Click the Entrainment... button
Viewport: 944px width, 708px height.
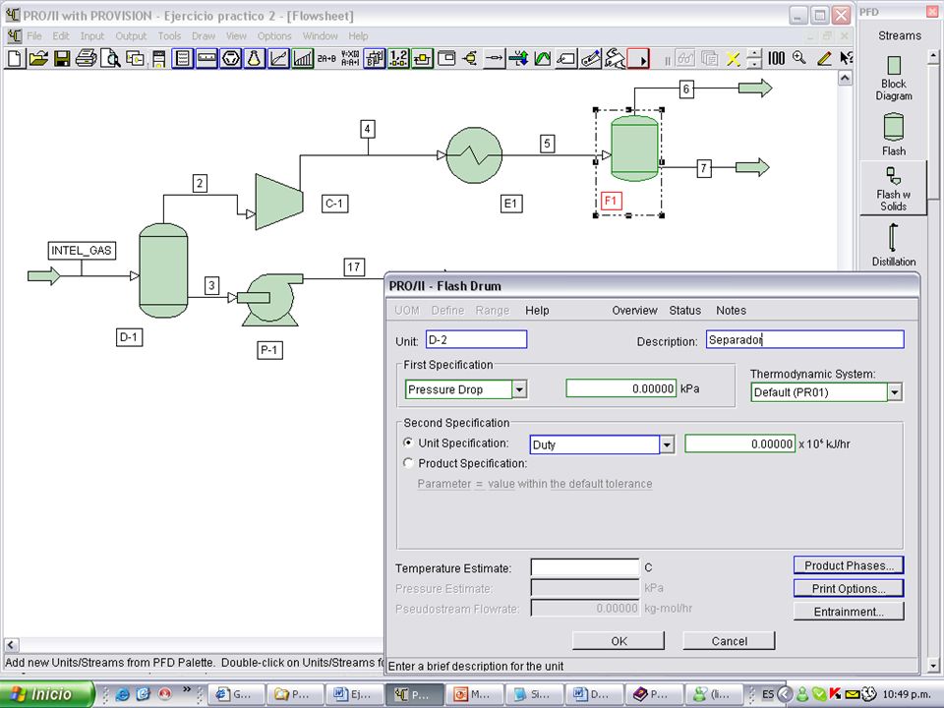(849, 612)
